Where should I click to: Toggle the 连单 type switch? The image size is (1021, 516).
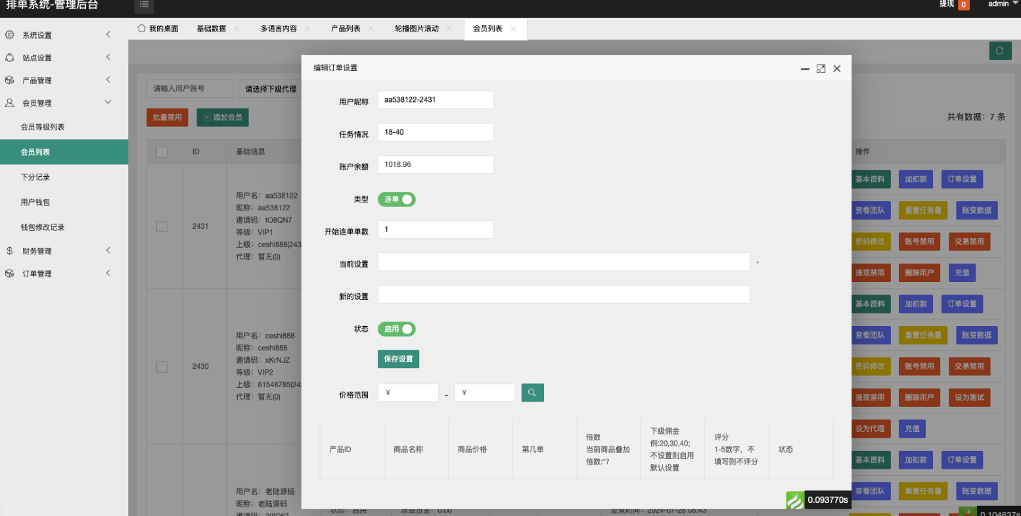tap(396, 199)
